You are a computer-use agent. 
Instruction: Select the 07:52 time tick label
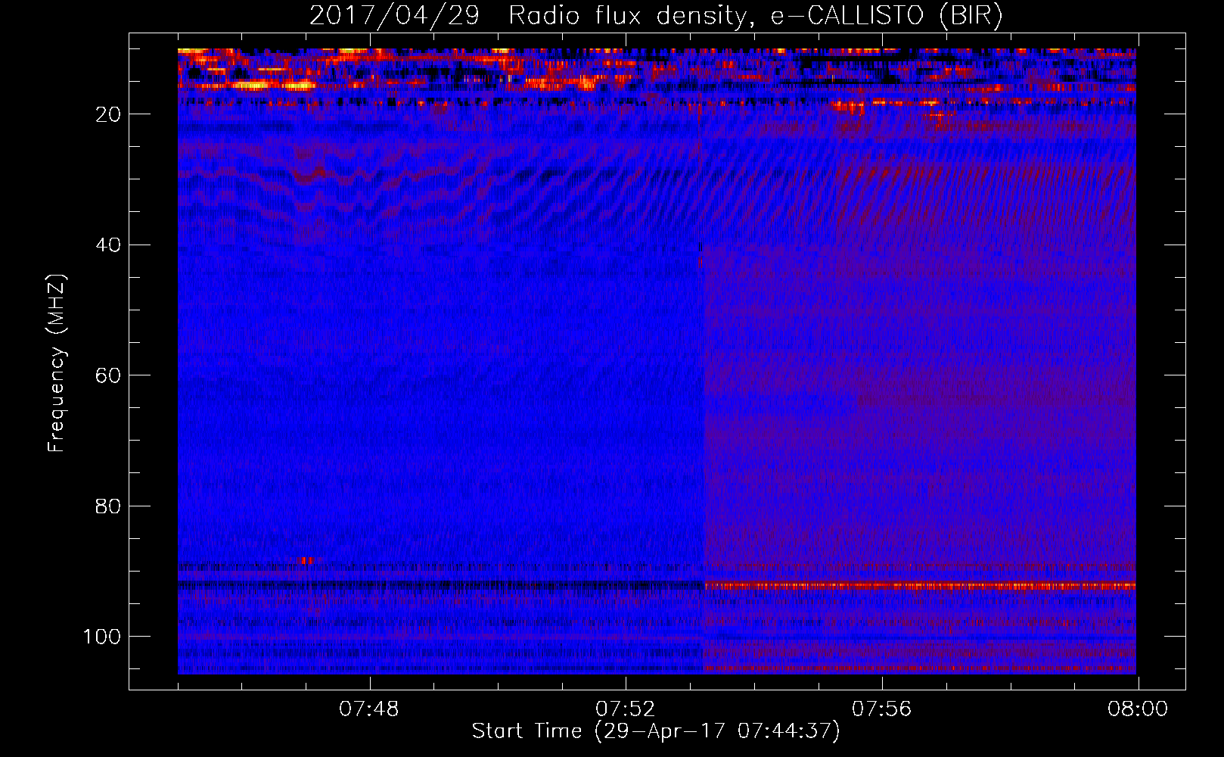(x=626, y=709)
